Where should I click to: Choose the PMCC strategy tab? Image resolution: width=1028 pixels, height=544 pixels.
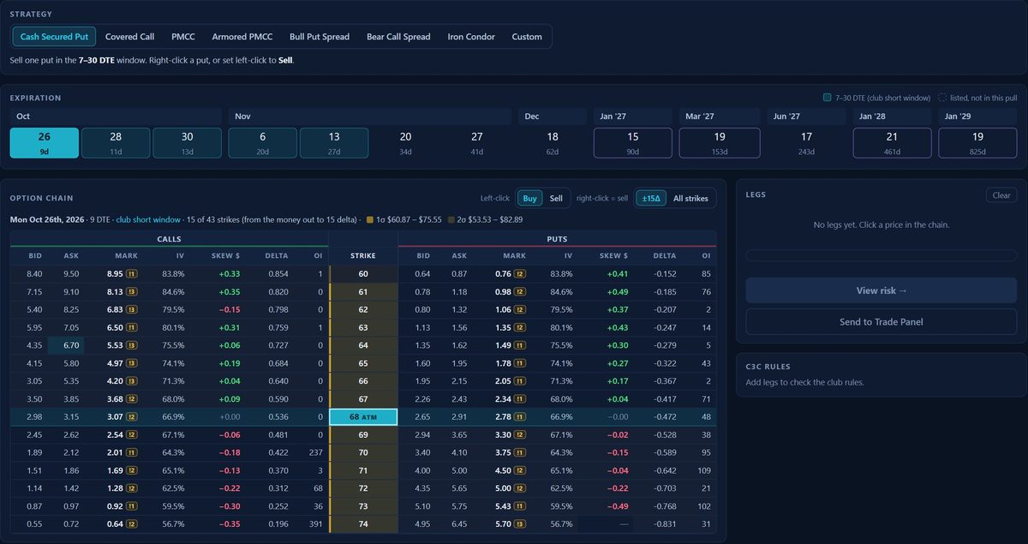click(183, 37)
